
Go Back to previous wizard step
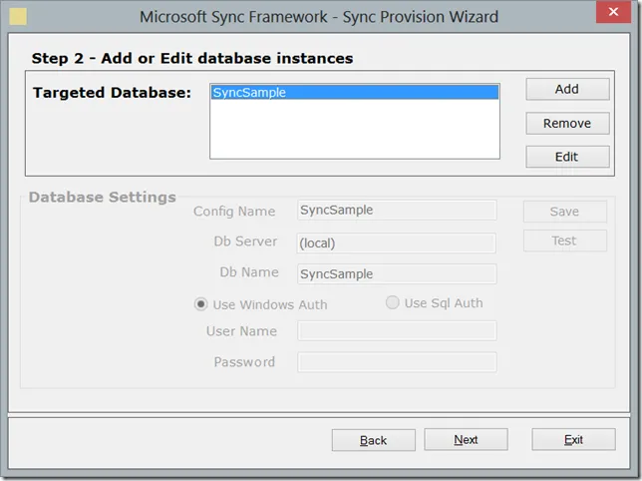(x=373, y=440)
